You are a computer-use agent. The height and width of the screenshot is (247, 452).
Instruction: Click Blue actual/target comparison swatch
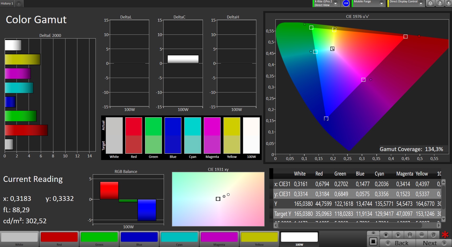[x=173, y=135]
